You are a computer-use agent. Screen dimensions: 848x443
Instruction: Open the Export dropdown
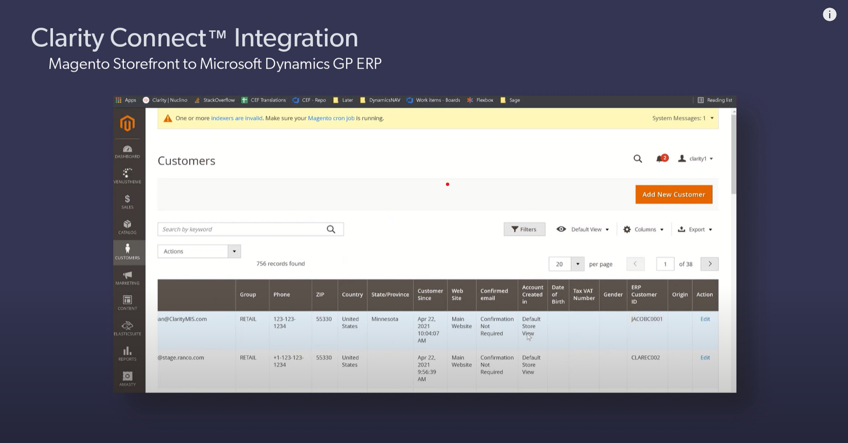(x=695, y=229)
